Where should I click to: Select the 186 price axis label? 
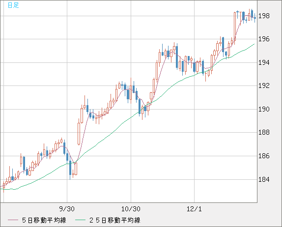264,156
